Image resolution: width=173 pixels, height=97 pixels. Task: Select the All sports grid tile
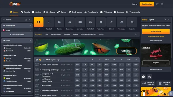39,22
